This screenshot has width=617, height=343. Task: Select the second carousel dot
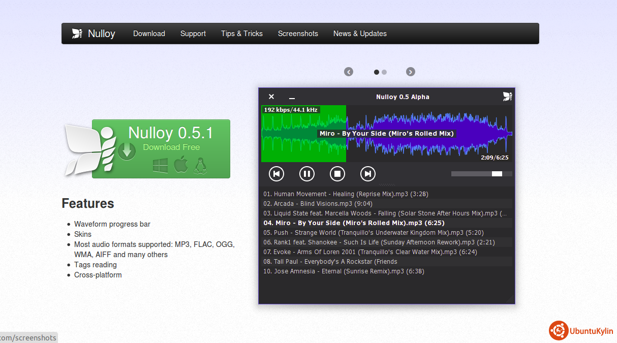384,72
